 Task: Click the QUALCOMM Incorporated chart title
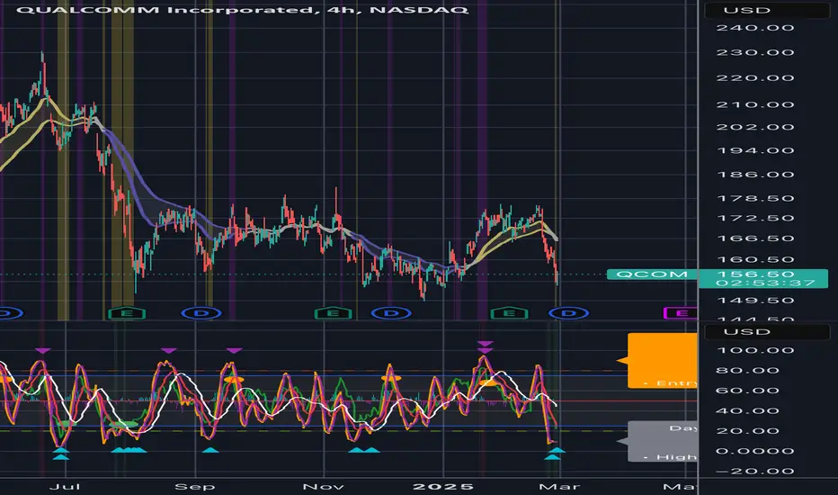(243, 10)
